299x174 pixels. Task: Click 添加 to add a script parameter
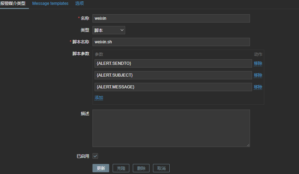(99, 98)
